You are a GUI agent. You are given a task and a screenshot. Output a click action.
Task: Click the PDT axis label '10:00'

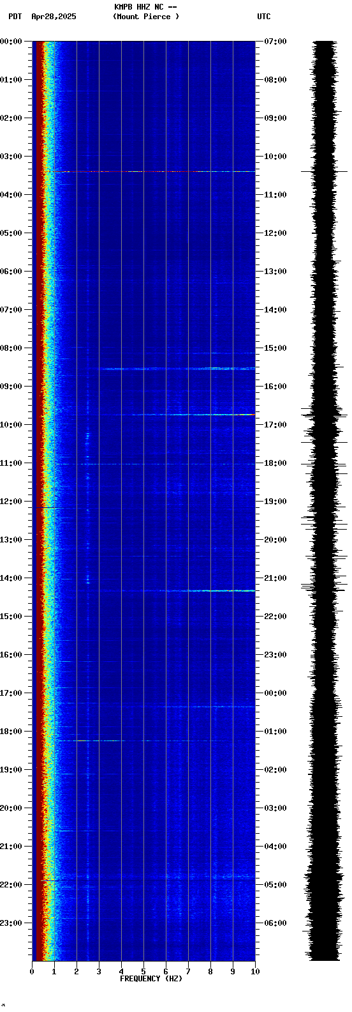[x=11, y=425]
